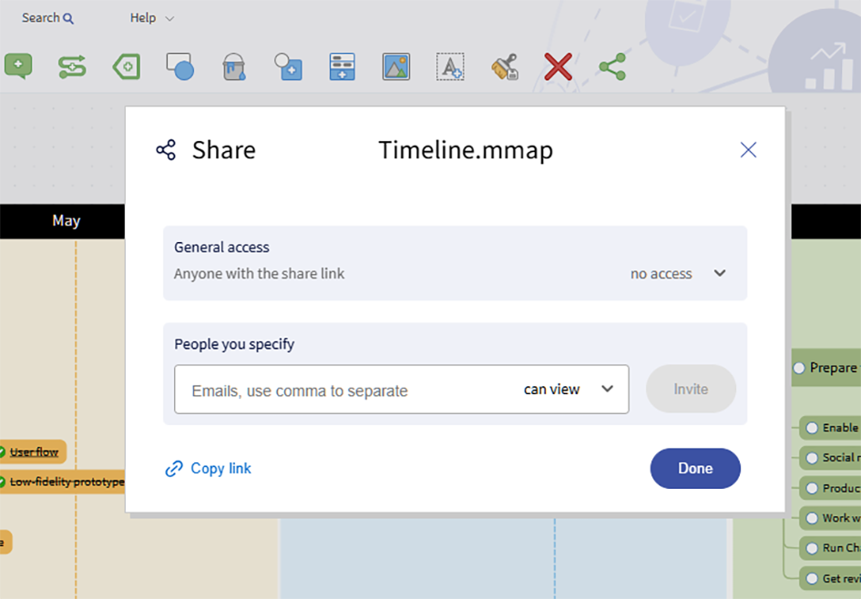Click the green tag icon in the toolbar
The width and height of the screenshot is (861, 599).
(x=127, y=66)
